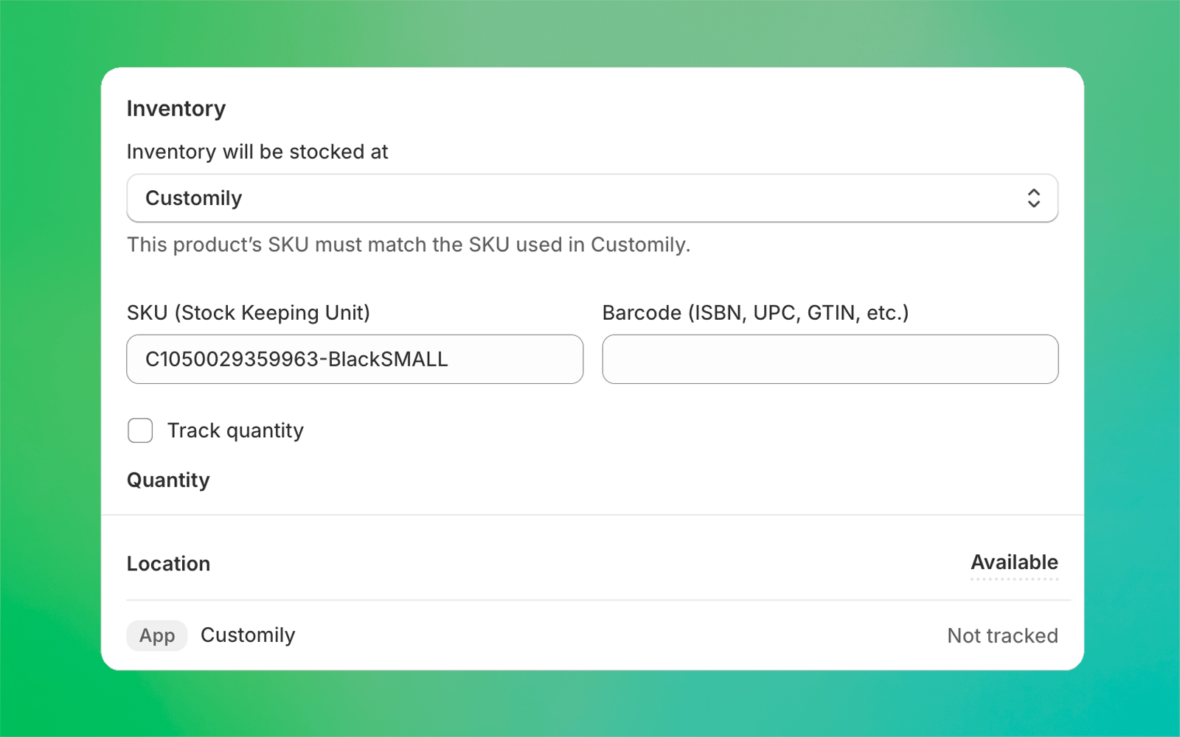The height and width of the screenshot is (737, 1180).
Task: Click the C1050029359963-BlackSMALL SKU value
Action: point(296,360)
